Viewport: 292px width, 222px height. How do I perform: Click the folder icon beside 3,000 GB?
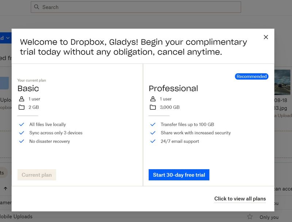pos(153,107)
